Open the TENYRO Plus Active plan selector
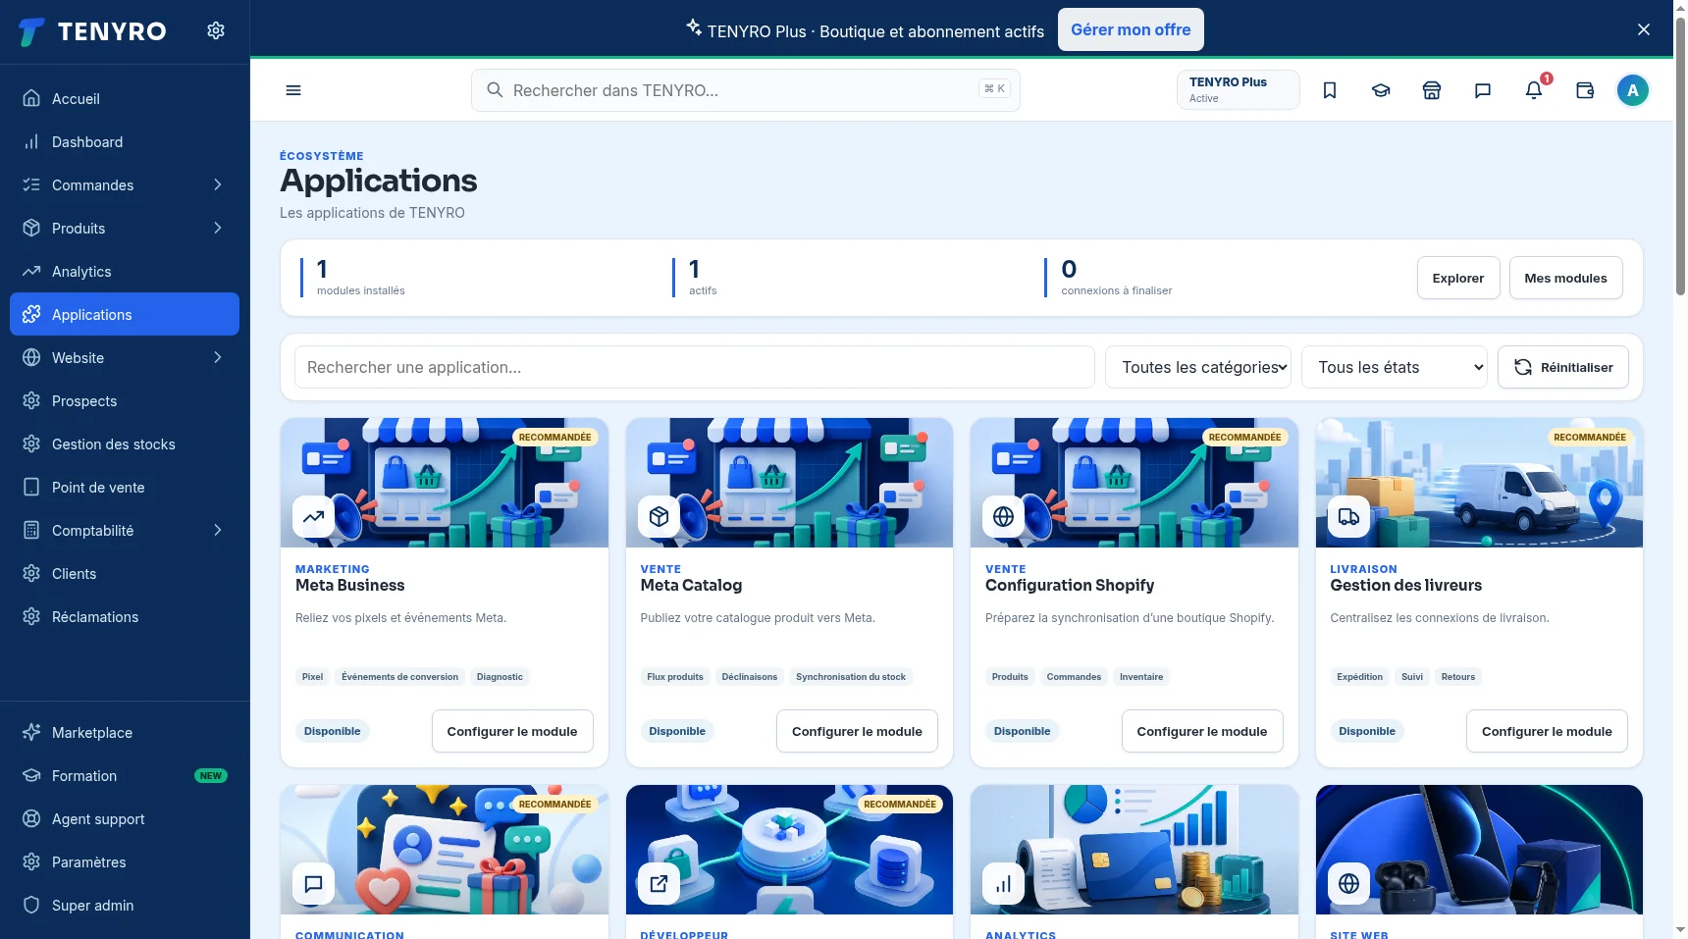The height and width of the screenshot is (939, 1688). click(x=1239, y=89)
